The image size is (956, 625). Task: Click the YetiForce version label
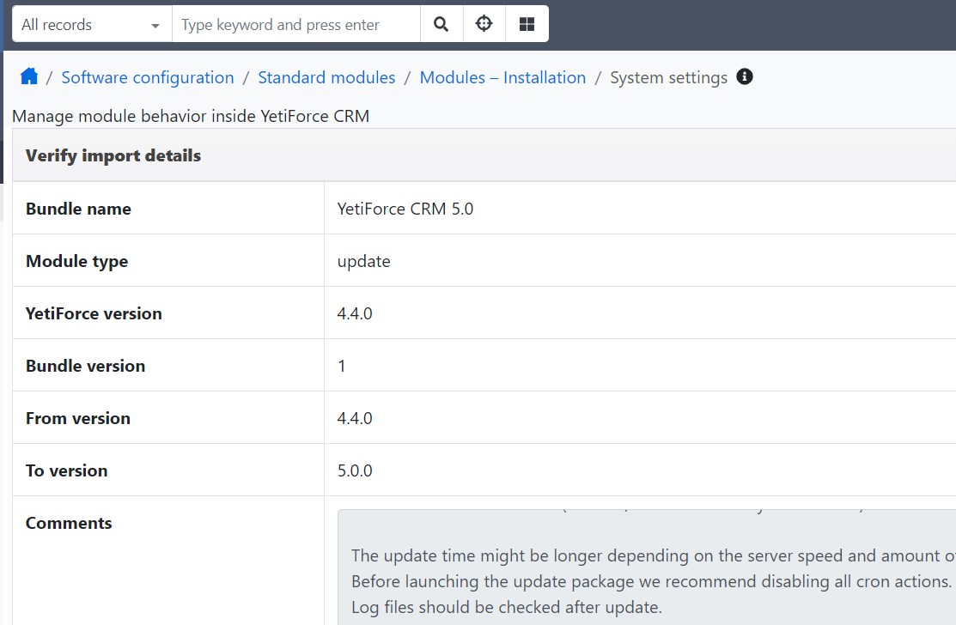[94, 313]
